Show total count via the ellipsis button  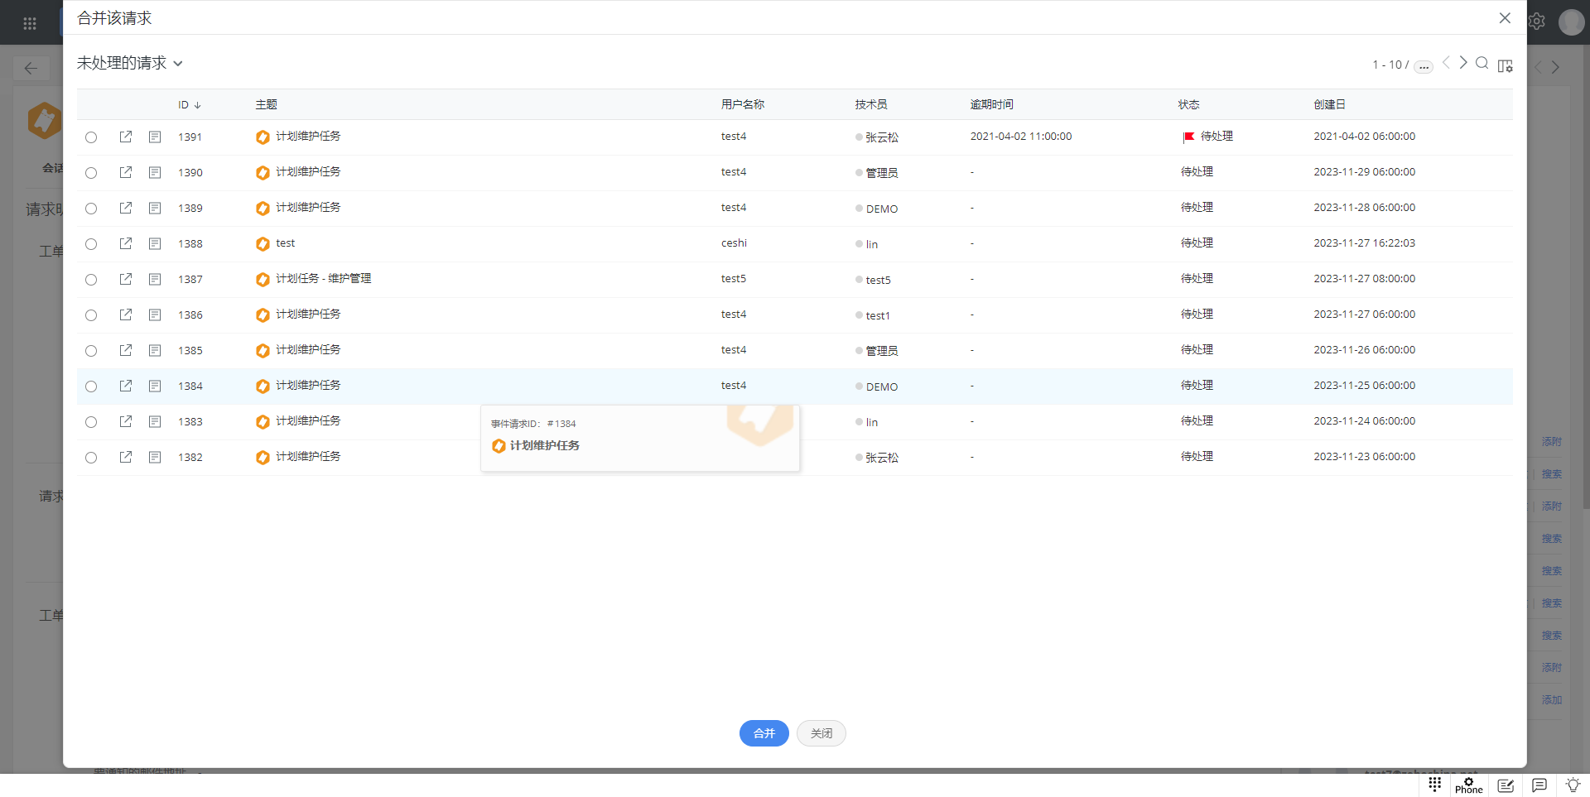pyautogui.click(x=1423, y=66)
